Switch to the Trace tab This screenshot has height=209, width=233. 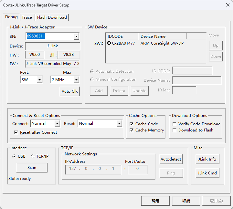tap(27, 17)
